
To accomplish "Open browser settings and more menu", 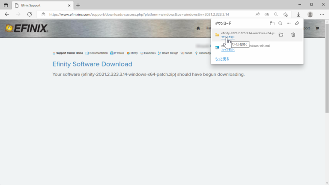I will [322, 14].
